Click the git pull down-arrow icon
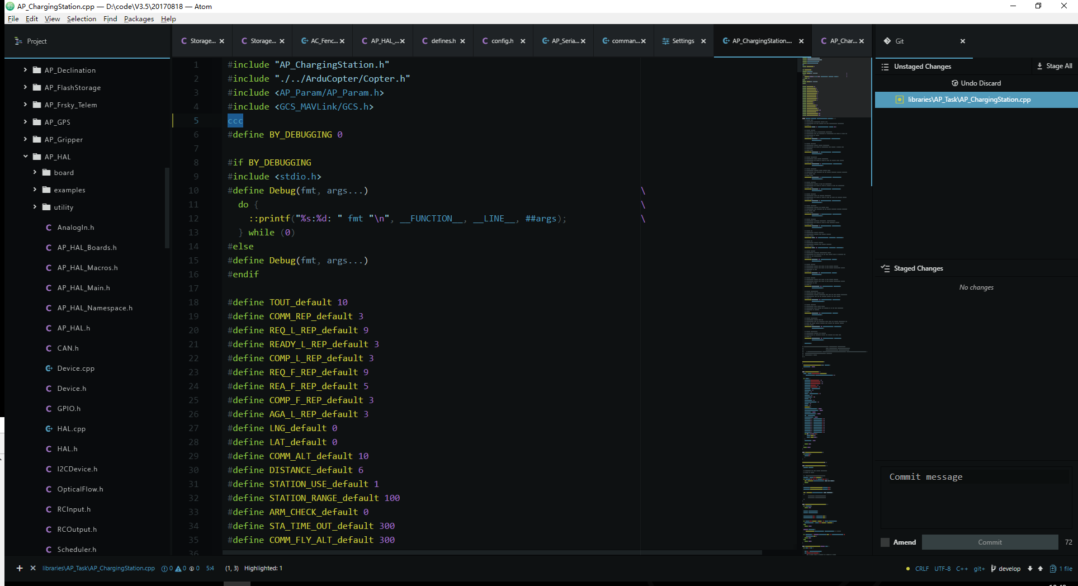 (x=1030, y=568)
